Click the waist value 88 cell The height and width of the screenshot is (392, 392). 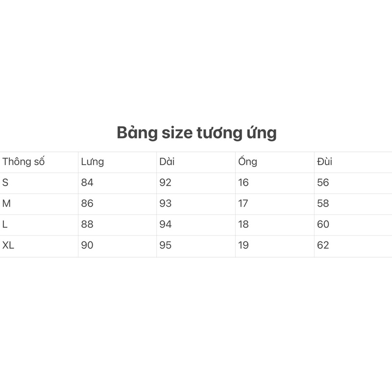tap(87, 224)
